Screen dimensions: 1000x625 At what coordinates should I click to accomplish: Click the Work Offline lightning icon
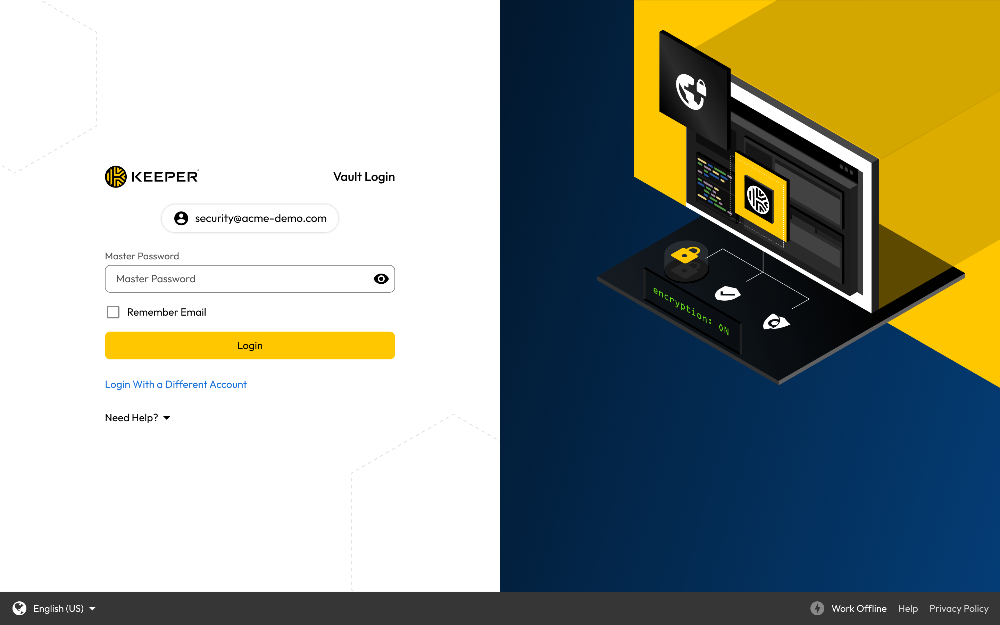(x=817, y=608)
